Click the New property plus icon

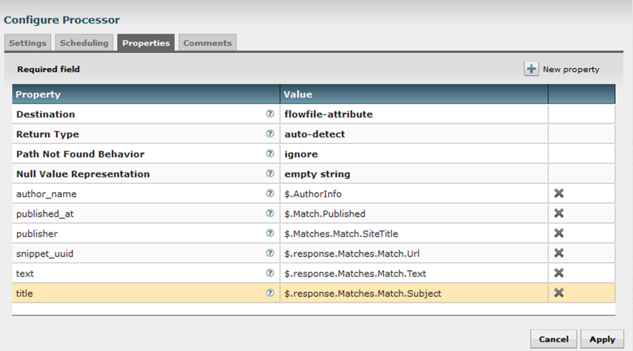point(532,69)
